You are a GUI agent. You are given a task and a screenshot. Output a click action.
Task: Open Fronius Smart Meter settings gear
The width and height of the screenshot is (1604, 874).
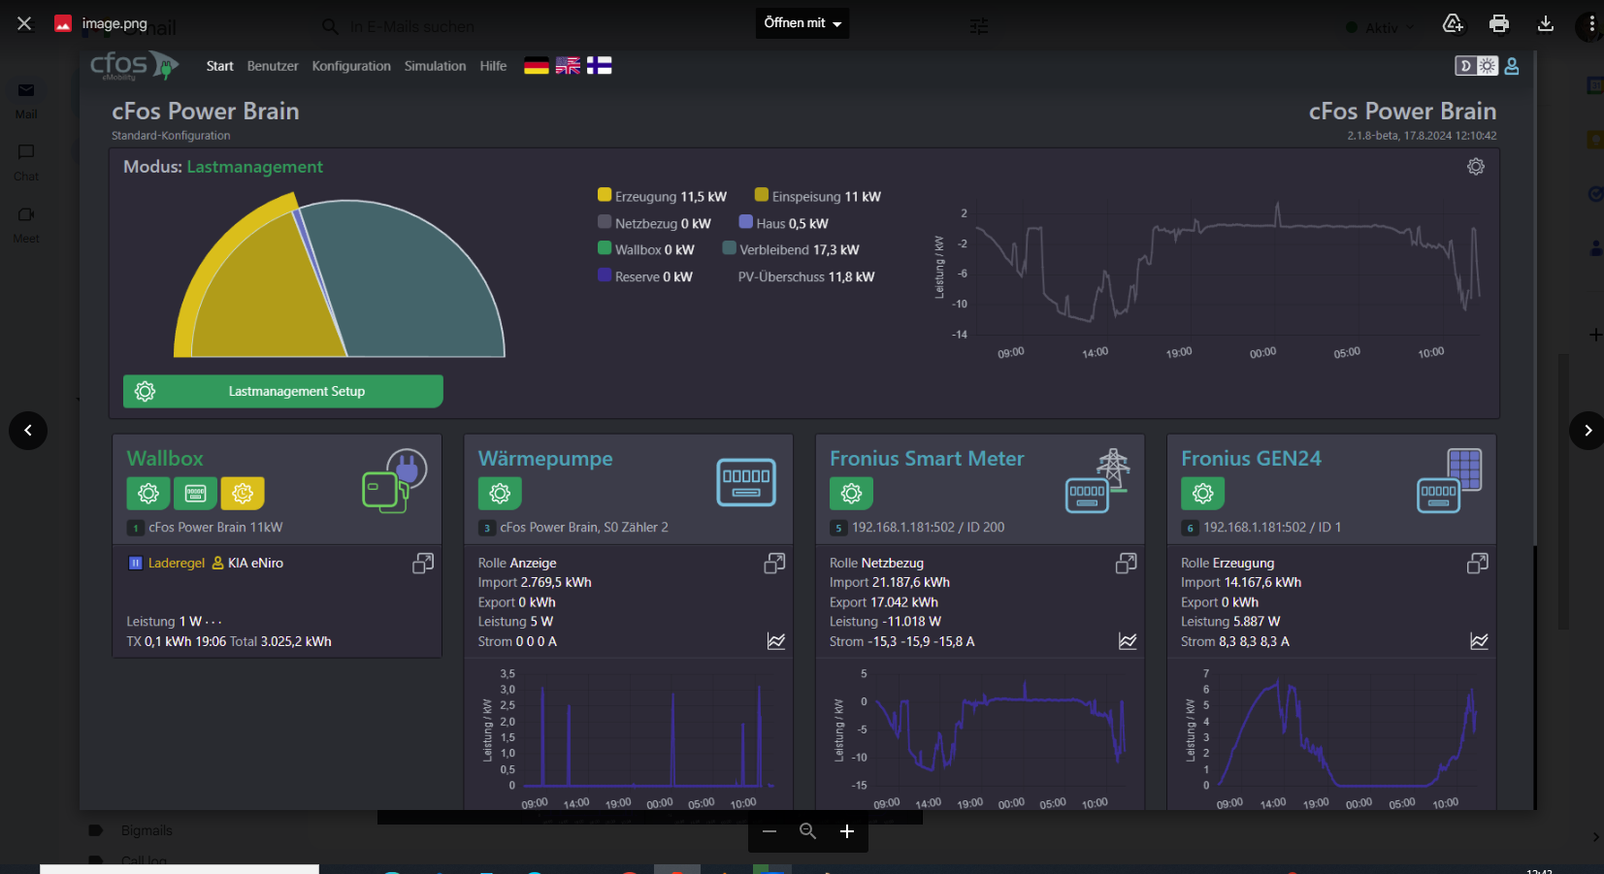coord(851,494)
